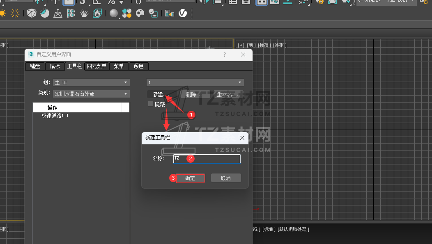The width and height of the screenshot is (432, 244).
Task: Click the teapot with lightning render icon
Action: click(346, 2)
